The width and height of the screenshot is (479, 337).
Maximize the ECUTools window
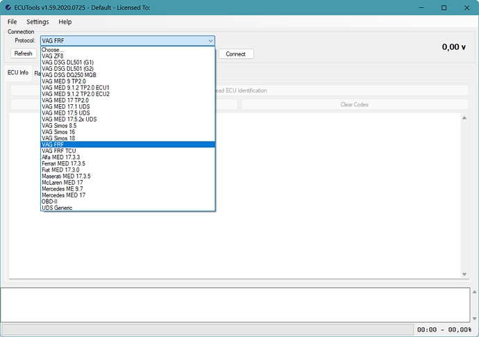(x=444, y=8)
